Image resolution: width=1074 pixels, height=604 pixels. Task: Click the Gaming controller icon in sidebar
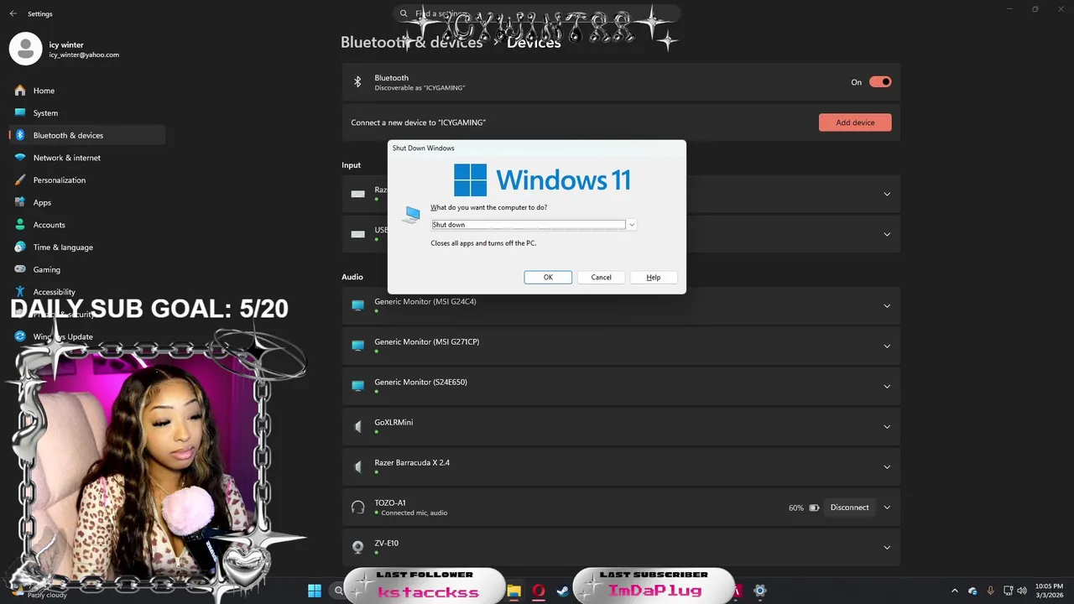(x=20, y=269)
